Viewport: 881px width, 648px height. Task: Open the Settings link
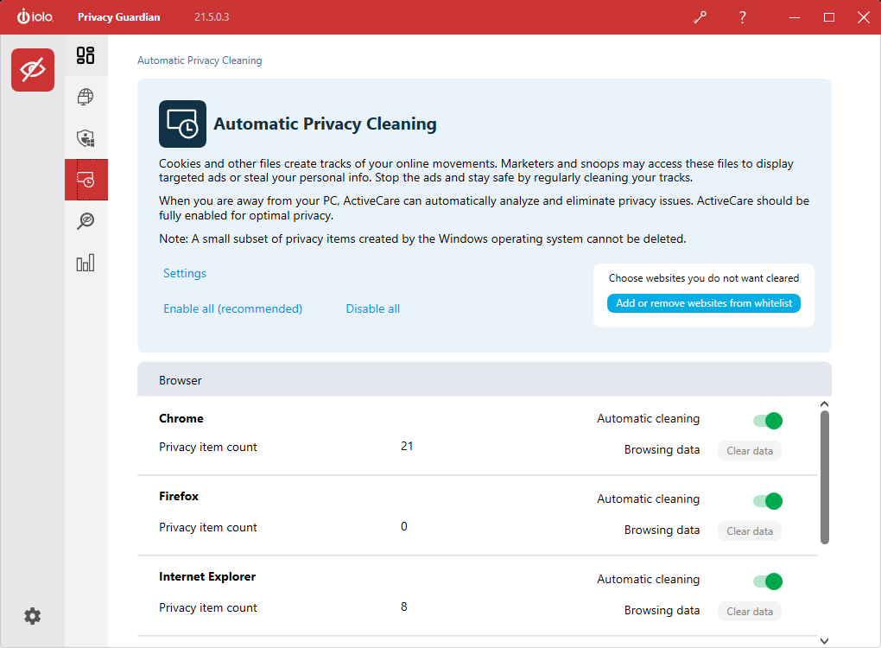pos(185,273)
